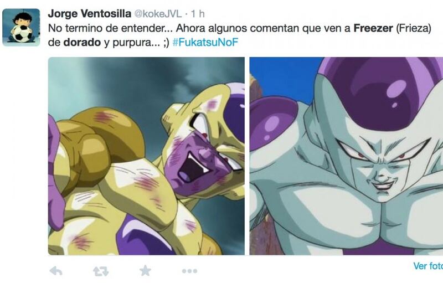Open the more options ellipsis menu
The image size is (443, 283).
click(189, 271)
